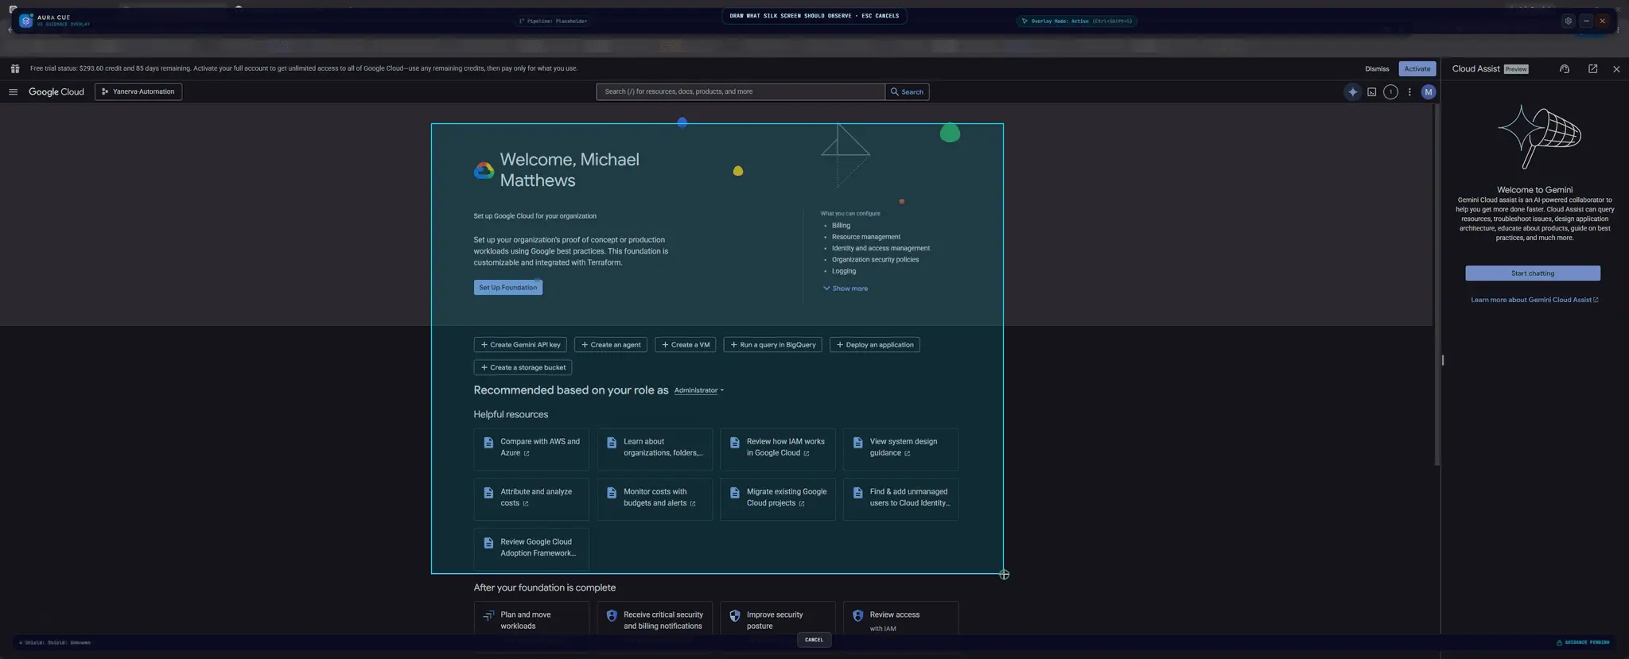
Task: Expand Show more under What you can configure
Action: [846, 289]
